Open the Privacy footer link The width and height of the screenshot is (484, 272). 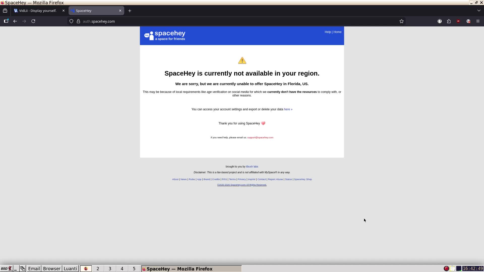241,179
